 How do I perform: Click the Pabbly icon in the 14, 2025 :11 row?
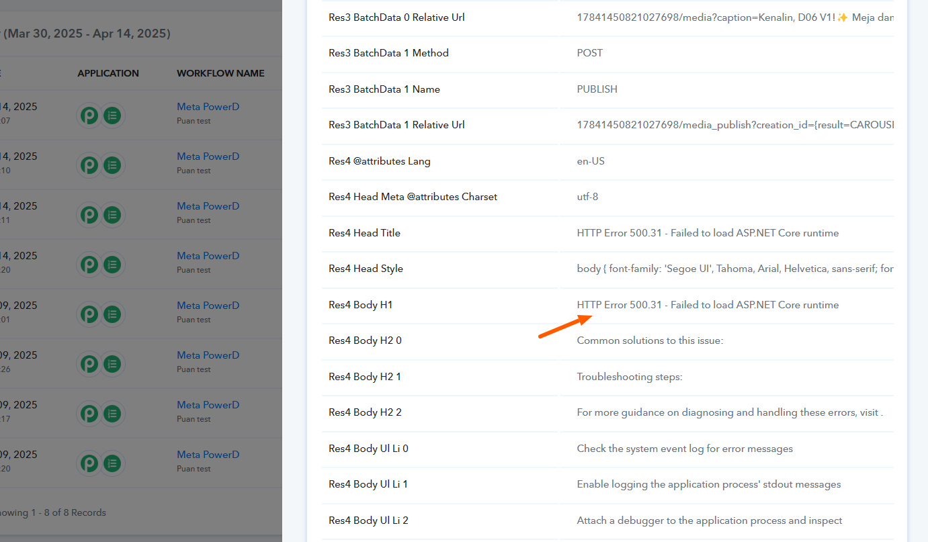89,215
